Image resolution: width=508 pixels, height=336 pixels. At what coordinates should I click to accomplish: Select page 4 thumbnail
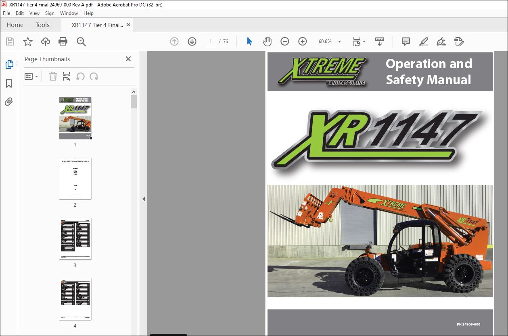[75, 299]
